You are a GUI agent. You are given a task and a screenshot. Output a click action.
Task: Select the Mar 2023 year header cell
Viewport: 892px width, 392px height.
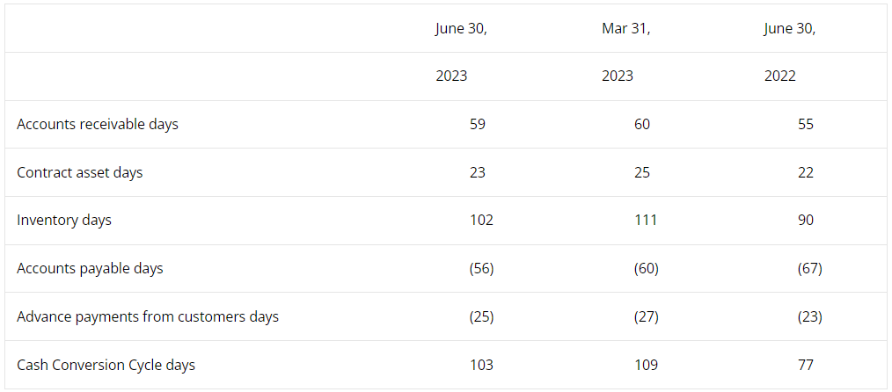pyautogui.click(x=618, y=76)
